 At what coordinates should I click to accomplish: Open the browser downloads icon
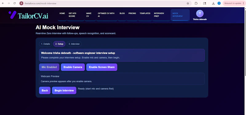pyautogui.click(x=213, y=3)
